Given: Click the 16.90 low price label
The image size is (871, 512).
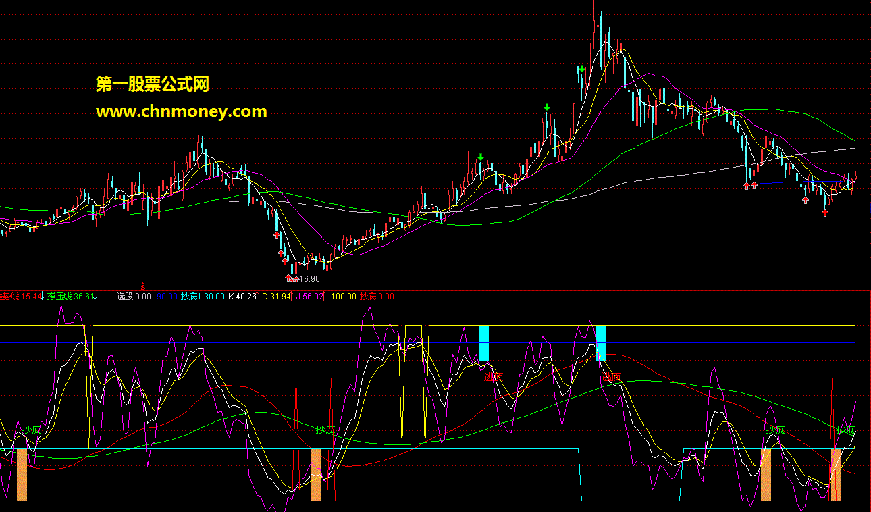Looking at the screenshot, I should 309,278.
